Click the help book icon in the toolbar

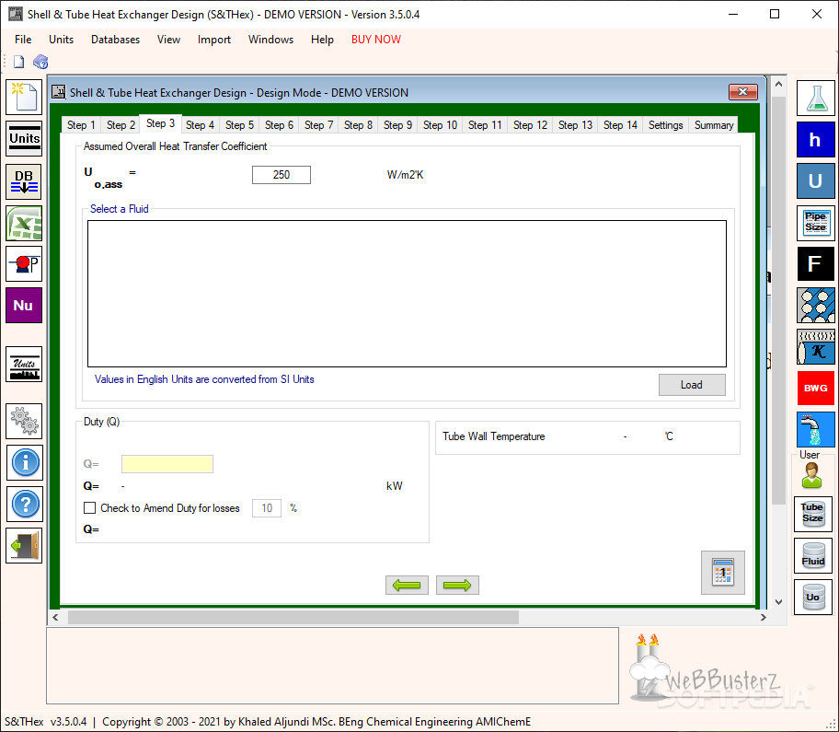tap(40, 62)
